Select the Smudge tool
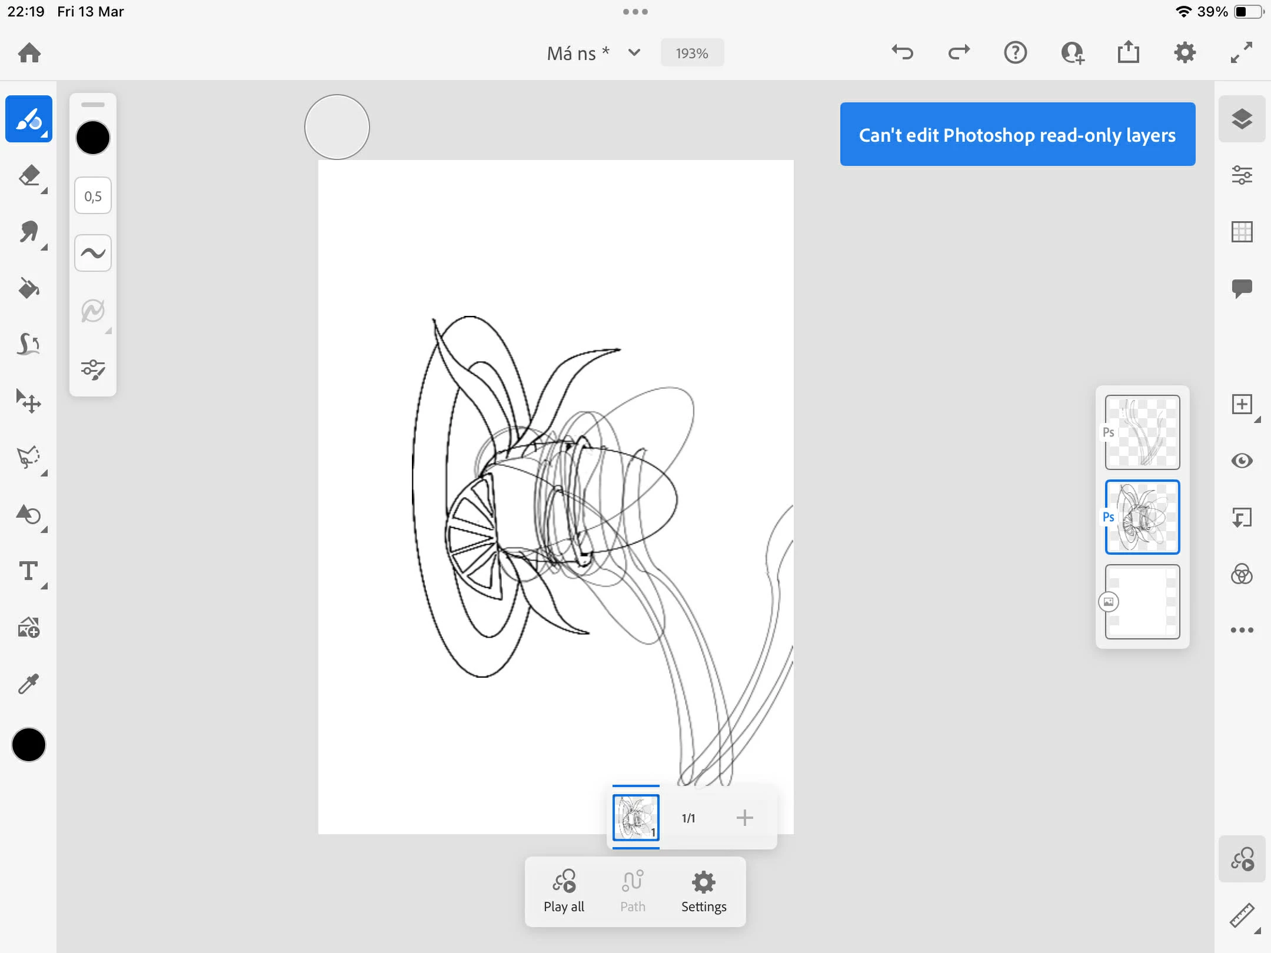This screenshot has height=953, width=1271. pos(29,232)
